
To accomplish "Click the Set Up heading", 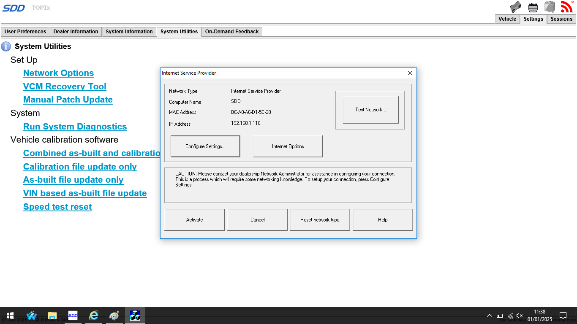I will coord(24,60).
